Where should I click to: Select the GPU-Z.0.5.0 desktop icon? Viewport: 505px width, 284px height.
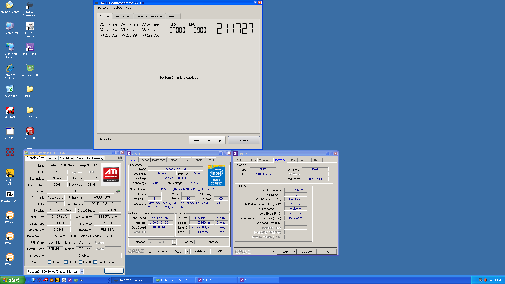(x=30, y=70)
